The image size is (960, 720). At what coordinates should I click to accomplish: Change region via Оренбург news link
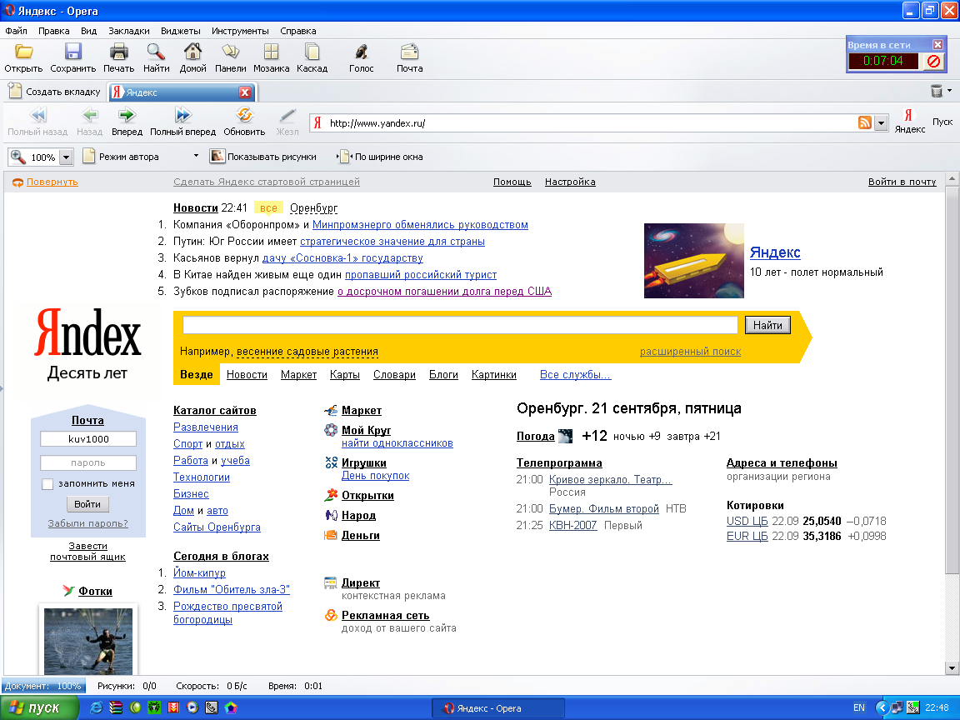(313, 208)
